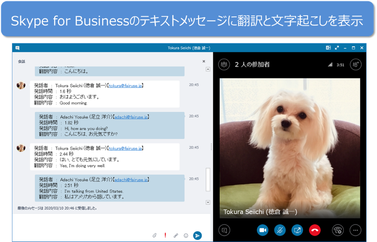Open tokura@fairuse.jp link in はい、とても元気 message
The height and width of the screenshot is (242, 377).
pos(125,149)
